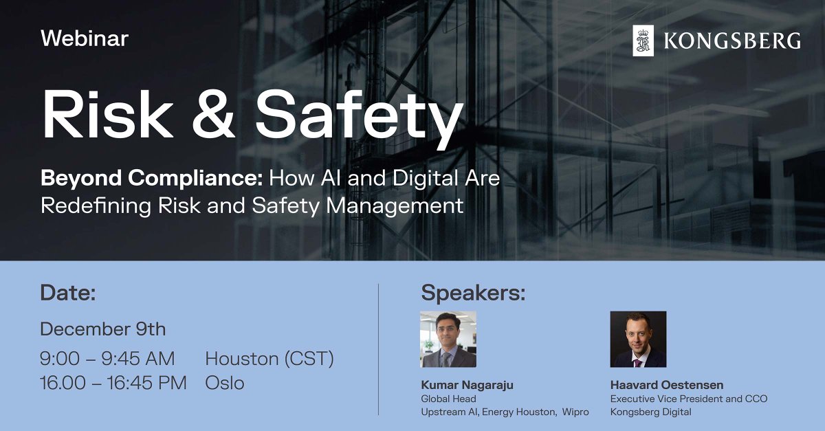
Task: Click the '9:00 – 9:45 AM' time
Action: [107, 359]
